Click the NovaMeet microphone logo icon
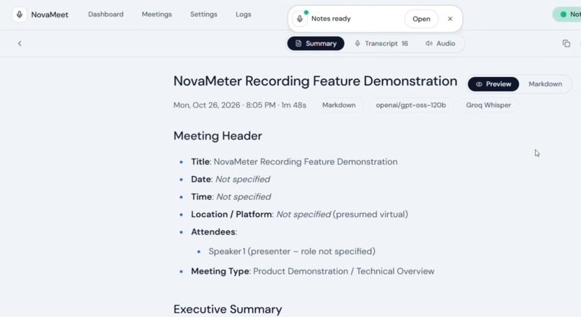 pos(19,15)
